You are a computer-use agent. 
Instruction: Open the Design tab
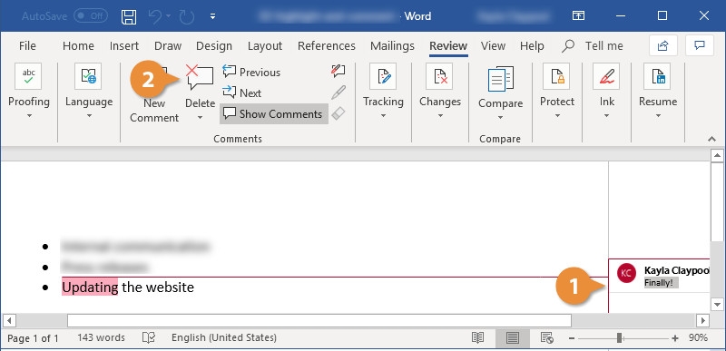click(214, 45)
